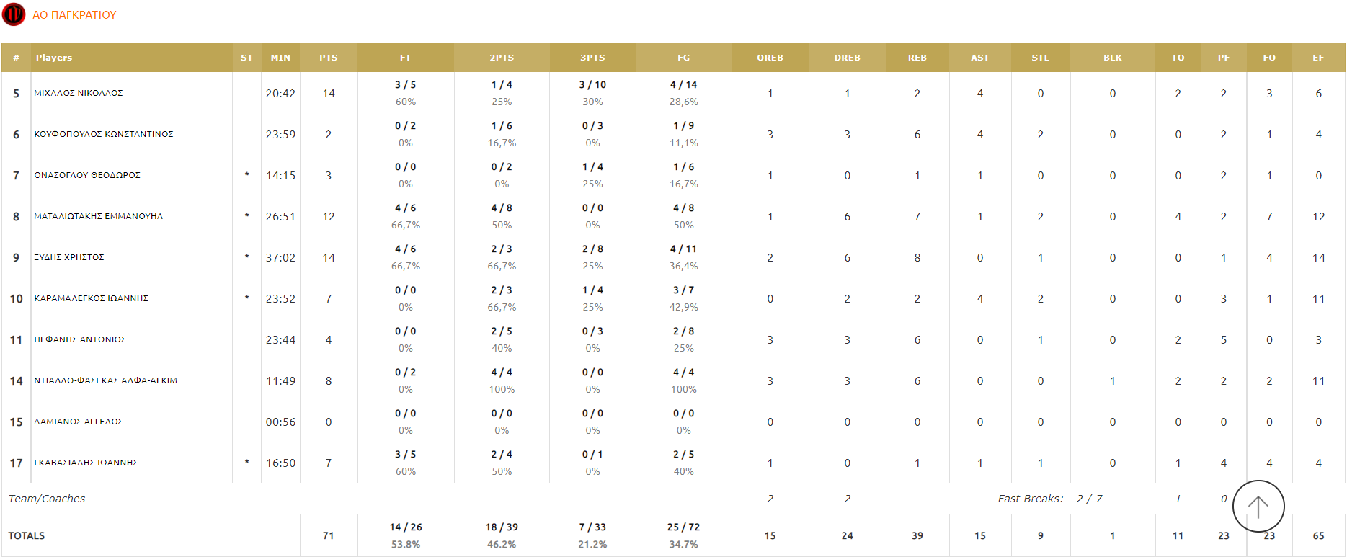The height and width of the screenshot is (557, 1347).
Task: Click the ΑΟ ΠΑΓΚΡΑΤΙΟΥ team logo
Action: click(14, 14)
